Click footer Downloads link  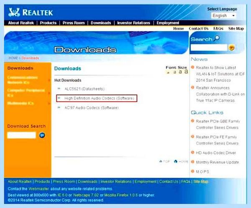click(87, 182)
